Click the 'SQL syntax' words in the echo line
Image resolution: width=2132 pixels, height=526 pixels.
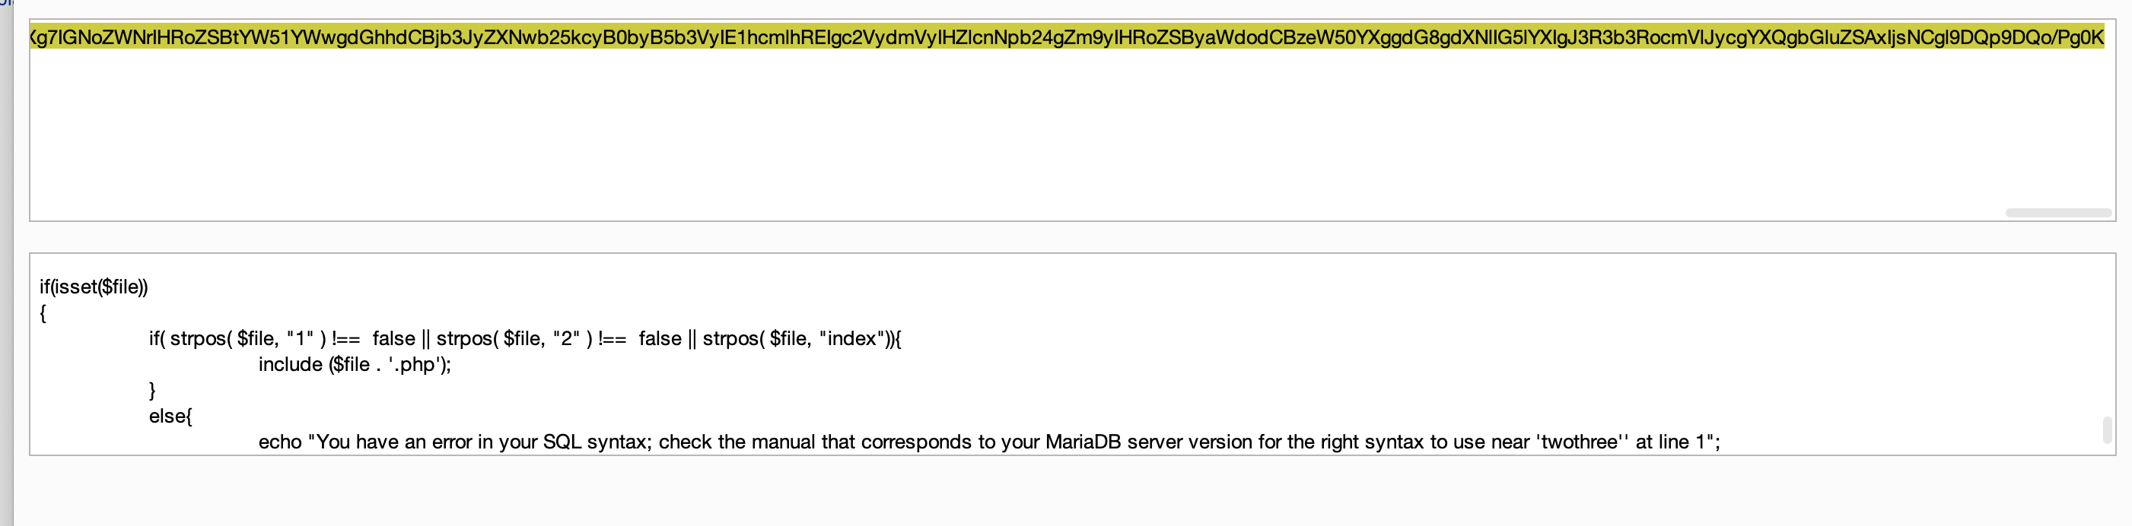(596, 442)
